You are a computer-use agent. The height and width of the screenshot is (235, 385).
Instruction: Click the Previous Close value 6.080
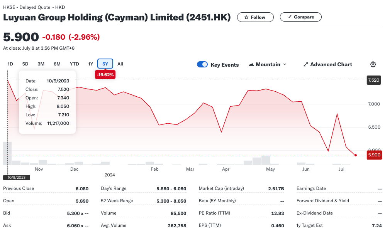coord(82,189)
